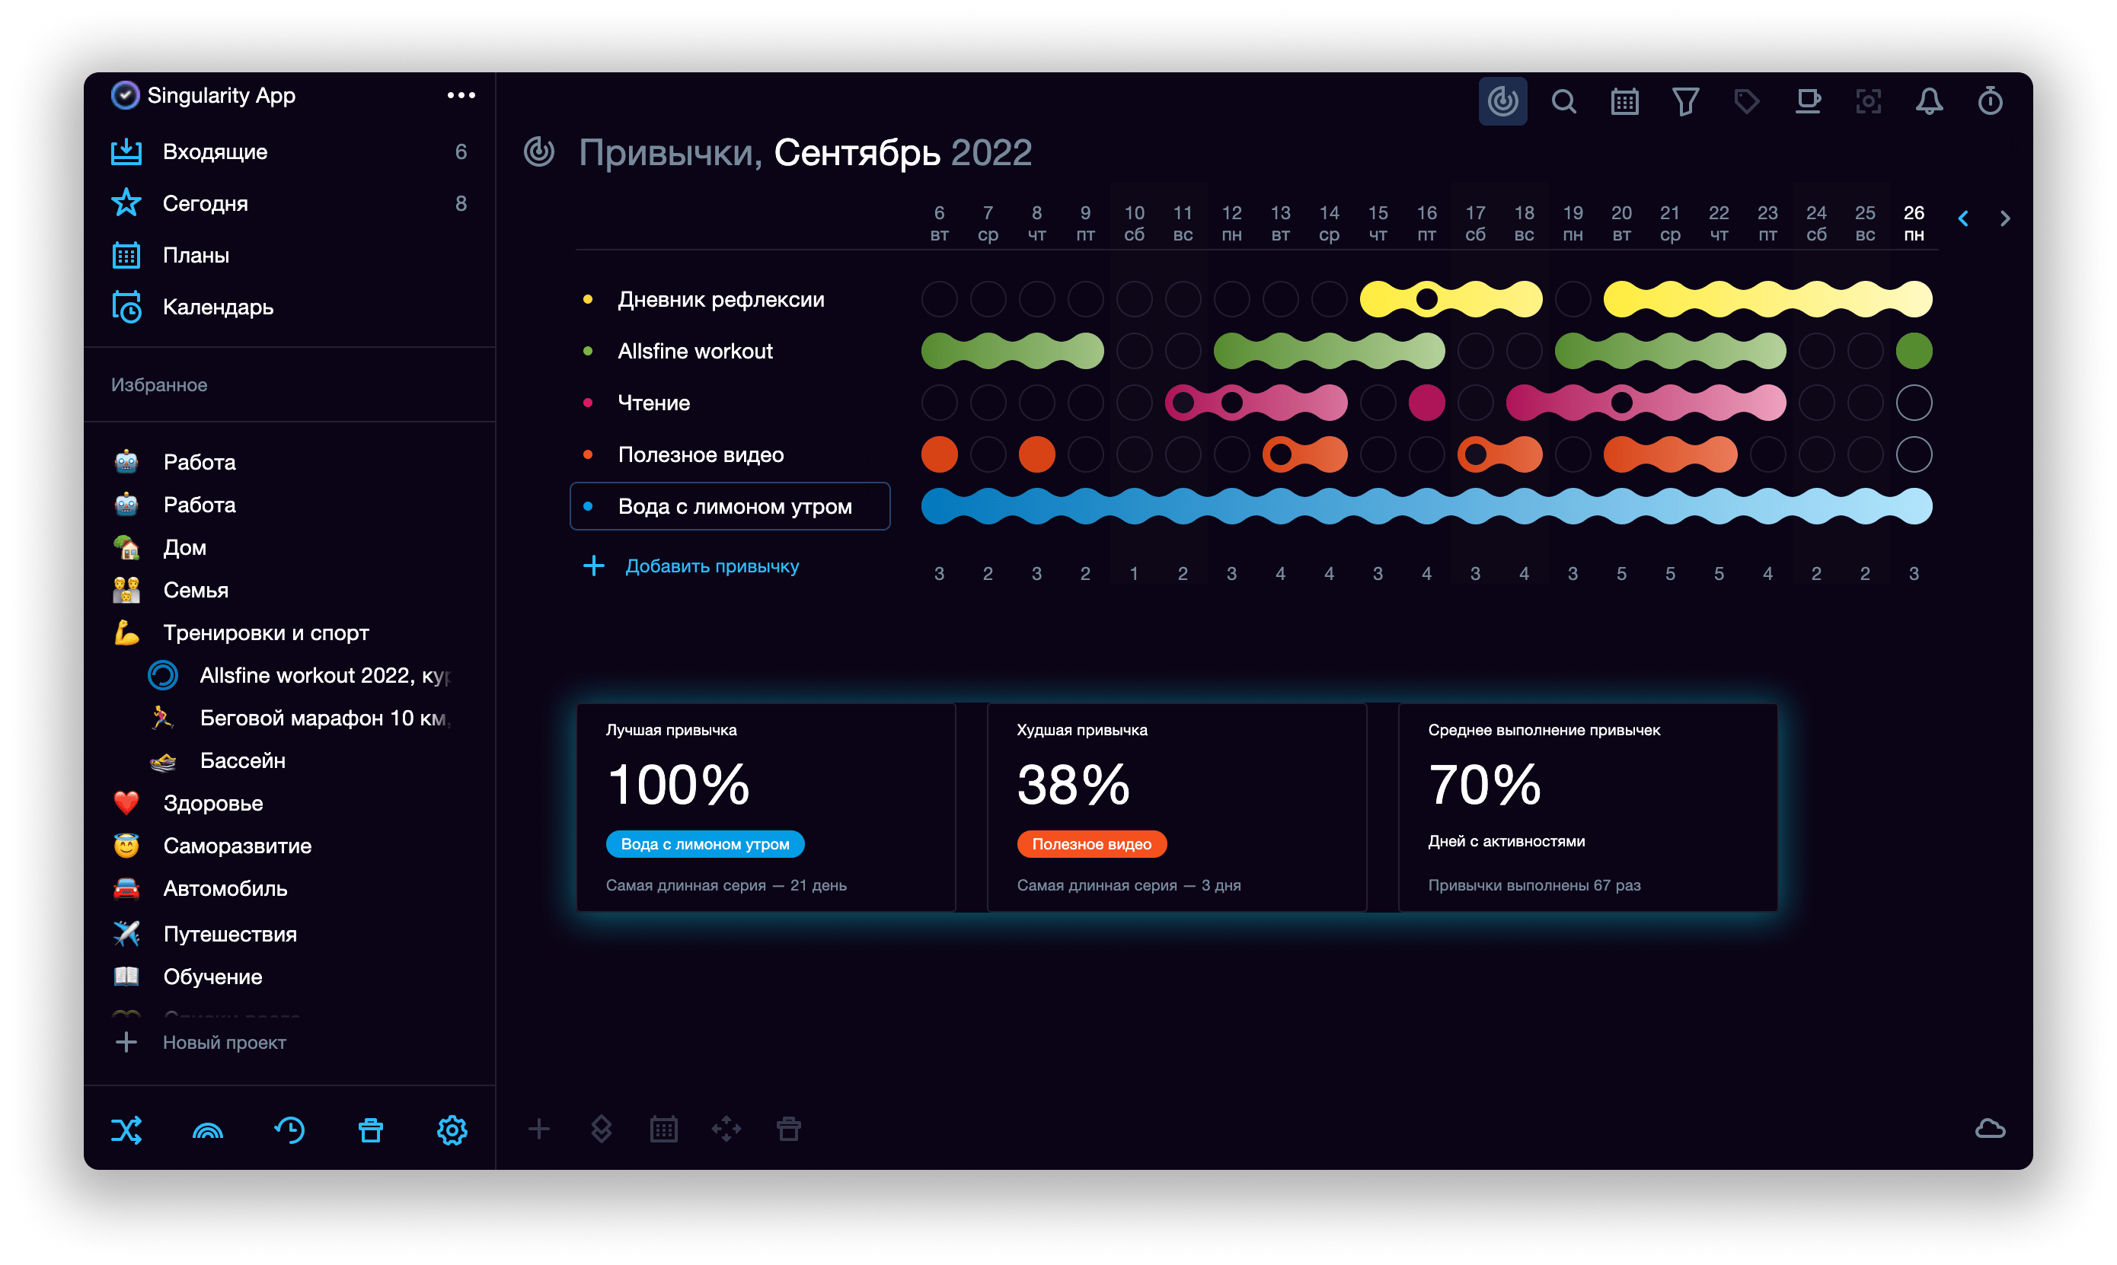Image resolution: width=2117 pixels, height=1265 pixels.
Task: Open the Календарь section
Action: [x=290, y=307]
